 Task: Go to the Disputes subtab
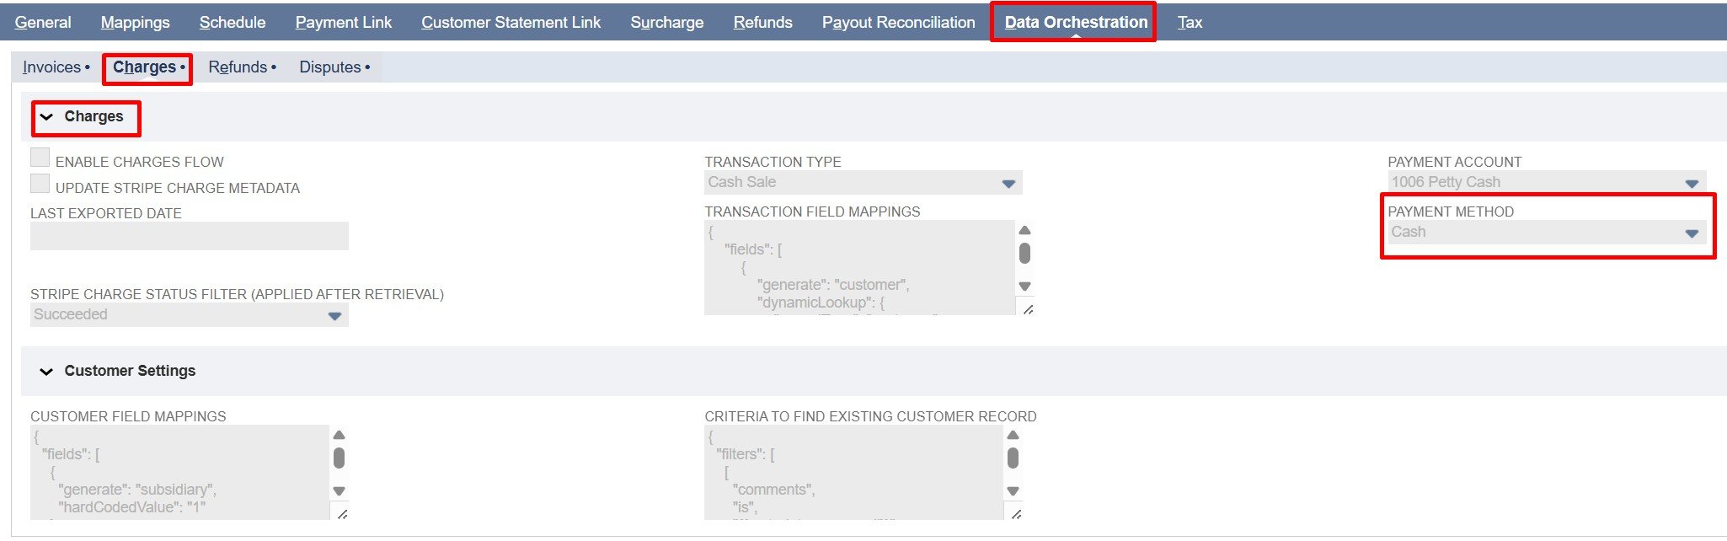[x=330, y=67]
